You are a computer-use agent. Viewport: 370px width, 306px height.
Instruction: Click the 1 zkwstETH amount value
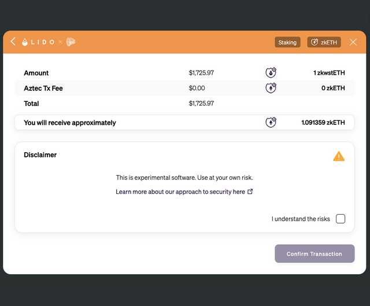click(x=329, y=73)
